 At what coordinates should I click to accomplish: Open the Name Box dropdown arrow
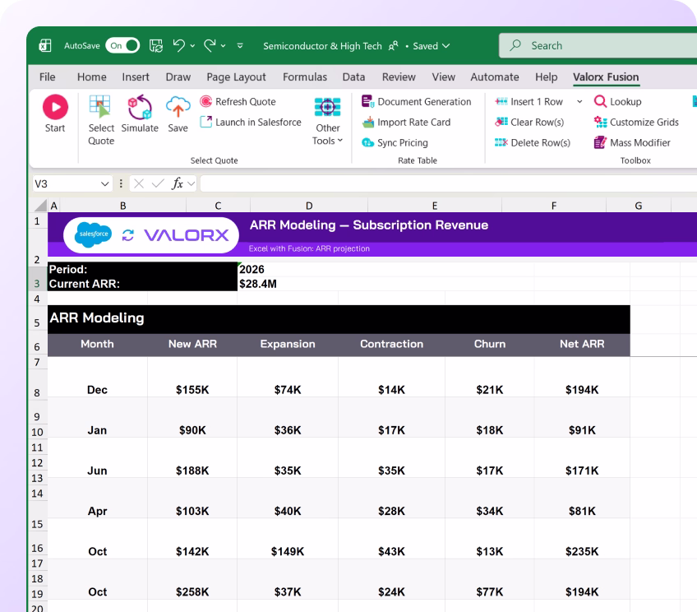(105, 183)
